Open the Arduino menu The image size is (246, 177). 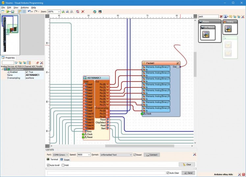pos(25,7)
